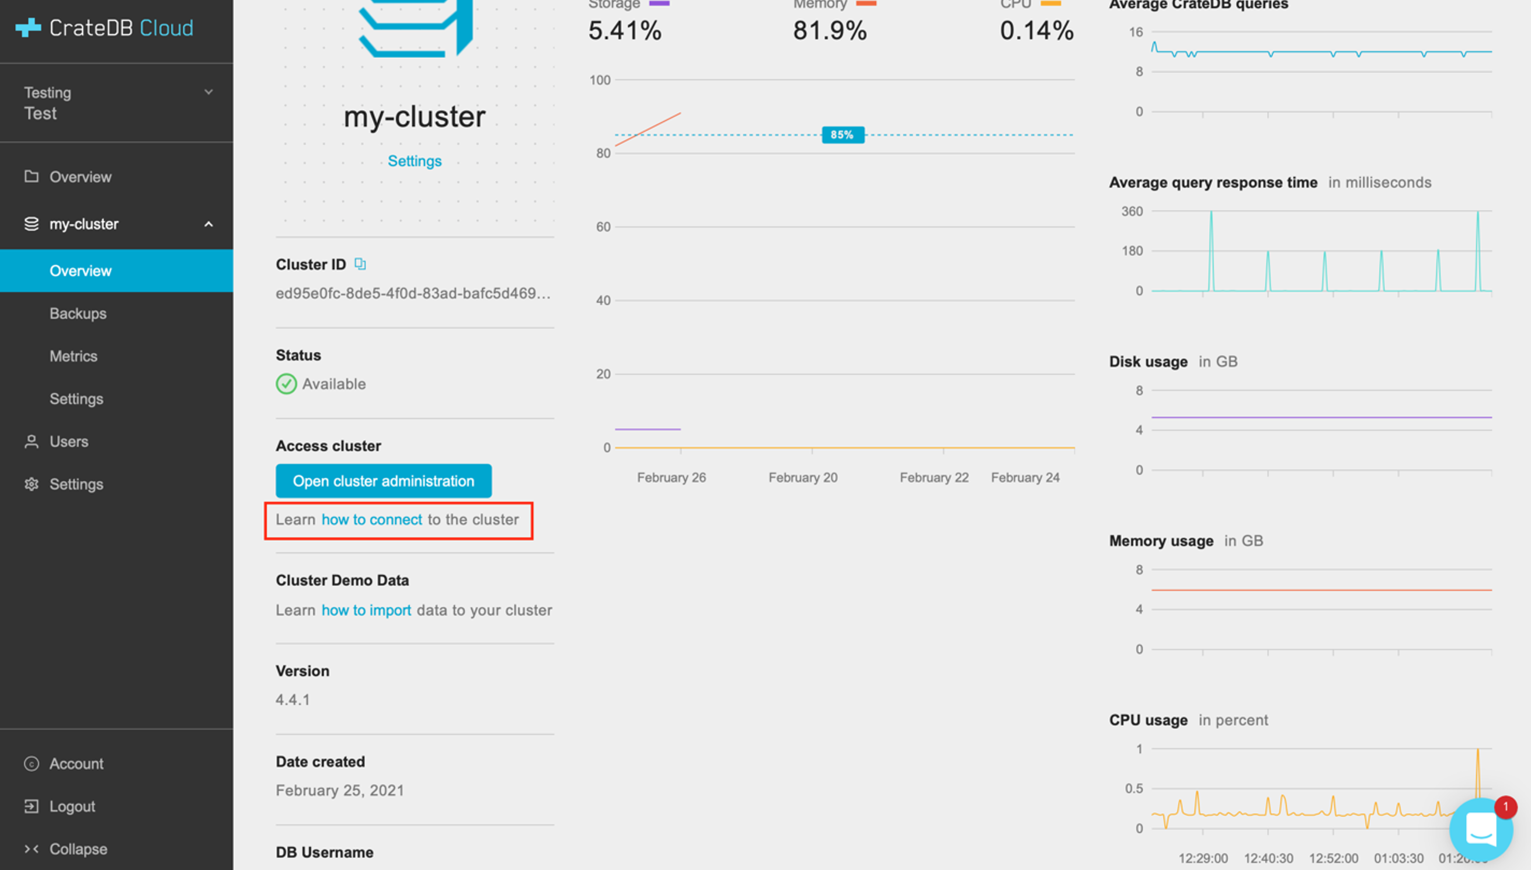Click the CPU 0.14% value
Screen dimensions: 1531x870
pos(1037,30)
